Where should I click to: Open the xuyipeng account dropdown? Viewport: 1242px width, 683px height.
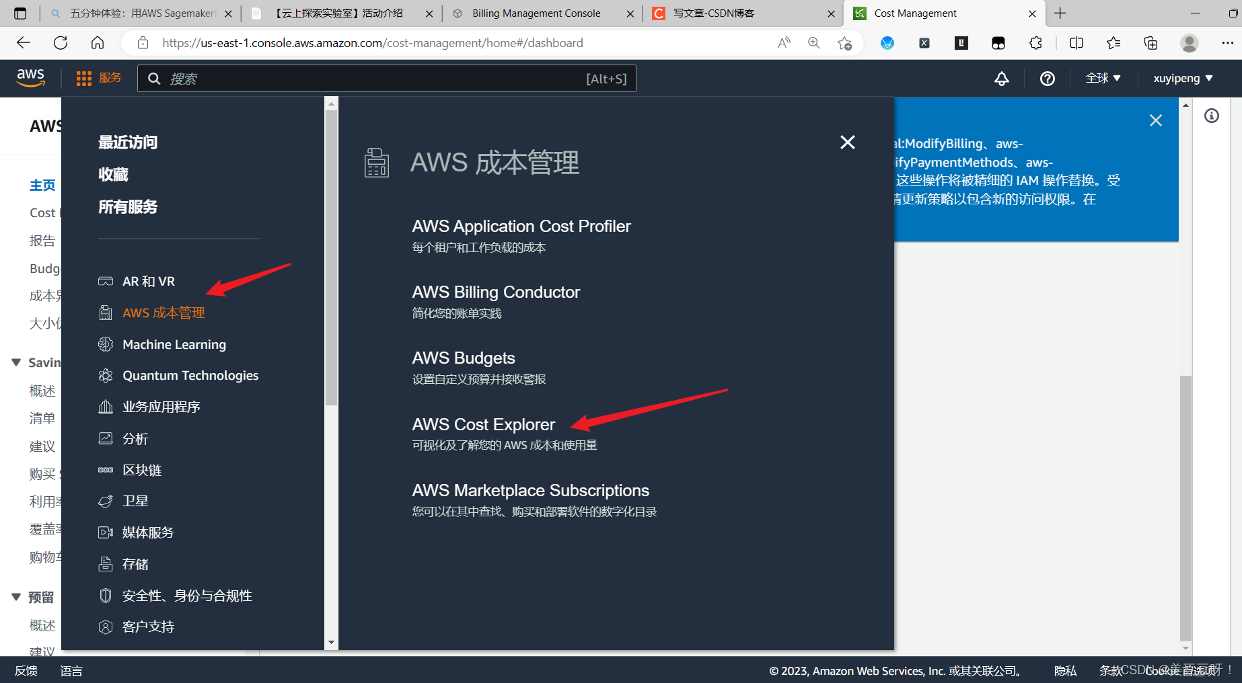point(1183,78)
